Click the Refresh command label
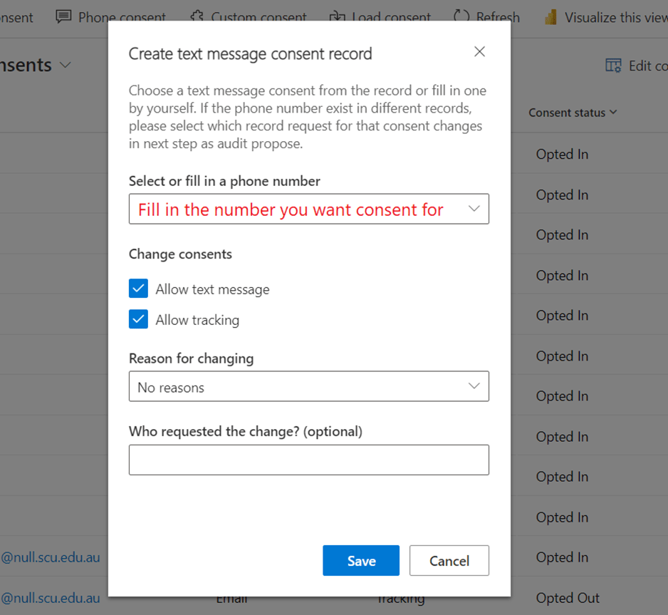The width and height of the screenshot is (668, 615). point(498,17)
